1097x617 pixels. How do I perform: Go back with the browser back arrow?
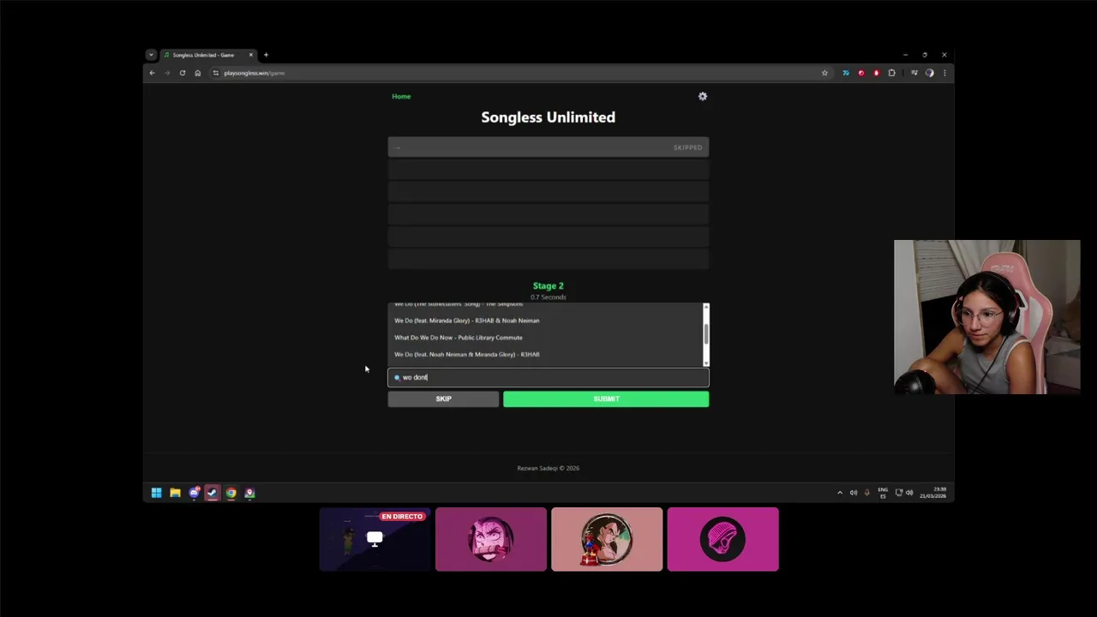click(x=153, y=73)
